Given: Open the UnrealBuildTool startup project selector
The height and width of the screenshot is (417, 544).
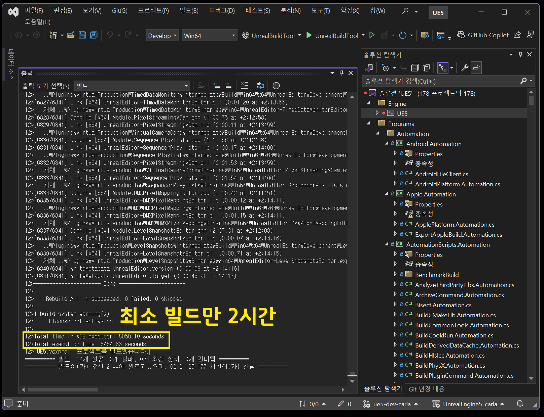Looking at the screenshot, I should point(271,35).
